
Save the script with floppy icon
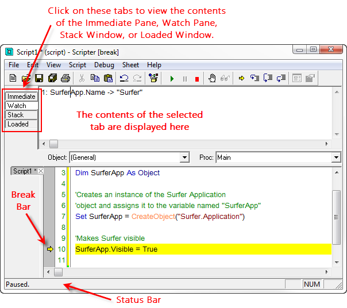click(x=39, y=78)
